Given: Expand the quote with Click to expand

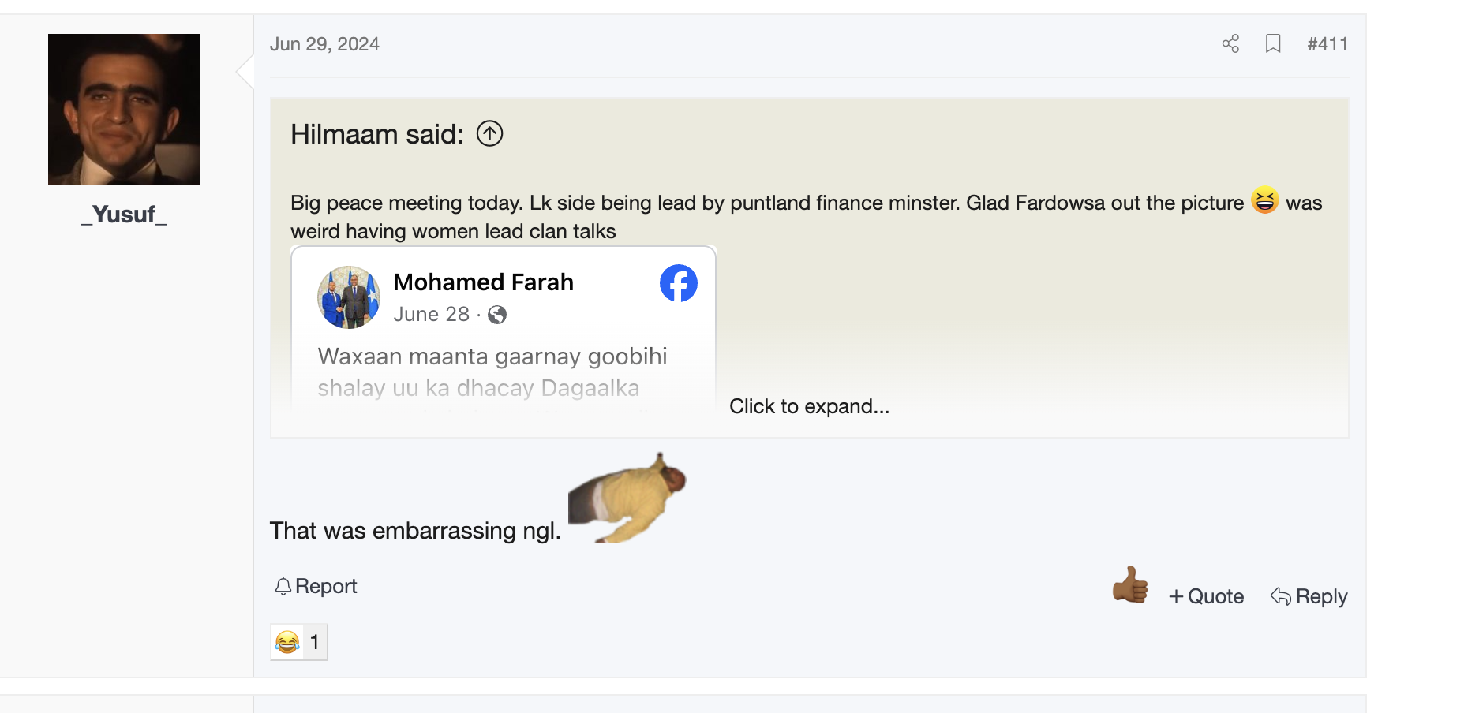Looking at the screenshot, I should pyautogui.click(x=809, y=406).
